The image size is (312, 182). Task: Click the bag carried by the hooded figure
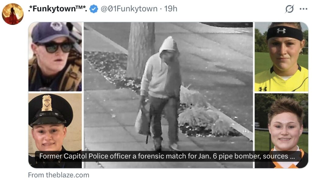tap(143, 122)
